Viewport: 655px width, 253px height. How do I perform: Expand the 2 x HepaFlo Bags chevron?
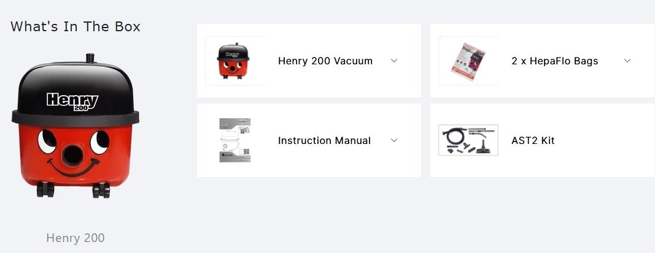tap(627, 61)
